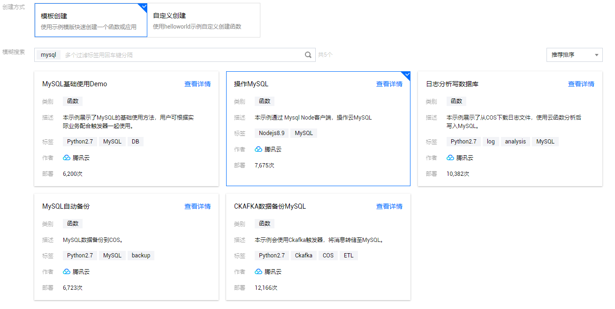Viewport: 615px width, 309px height.
Task: Click the search magnifier icon
Action: pos(308,55)
